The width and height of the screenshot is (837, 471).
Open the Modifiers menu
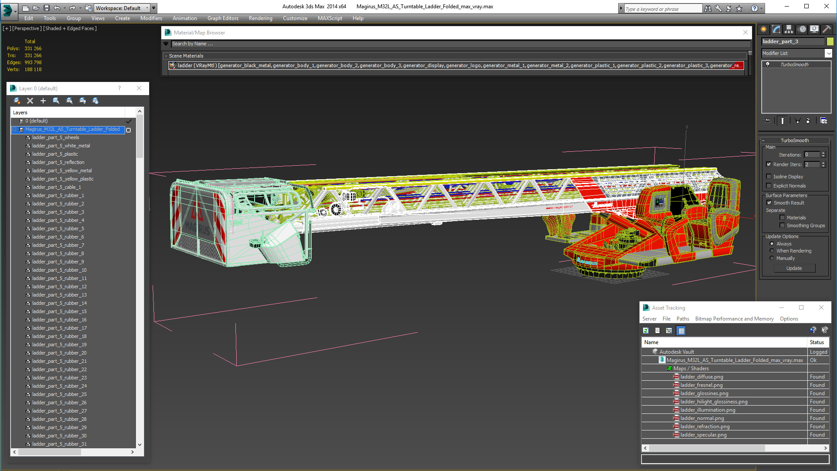click(x=151, y=18)
